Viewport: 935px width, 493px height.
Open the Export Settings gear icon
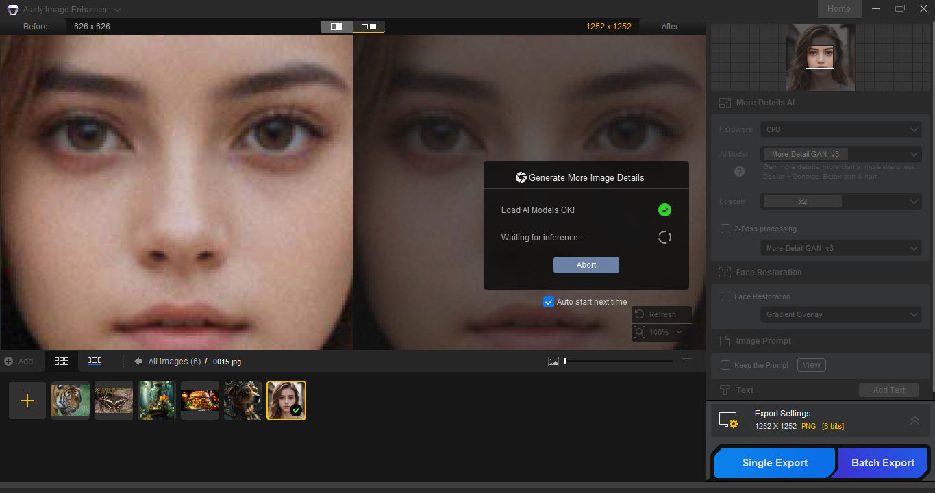click(x=728, y=420)
